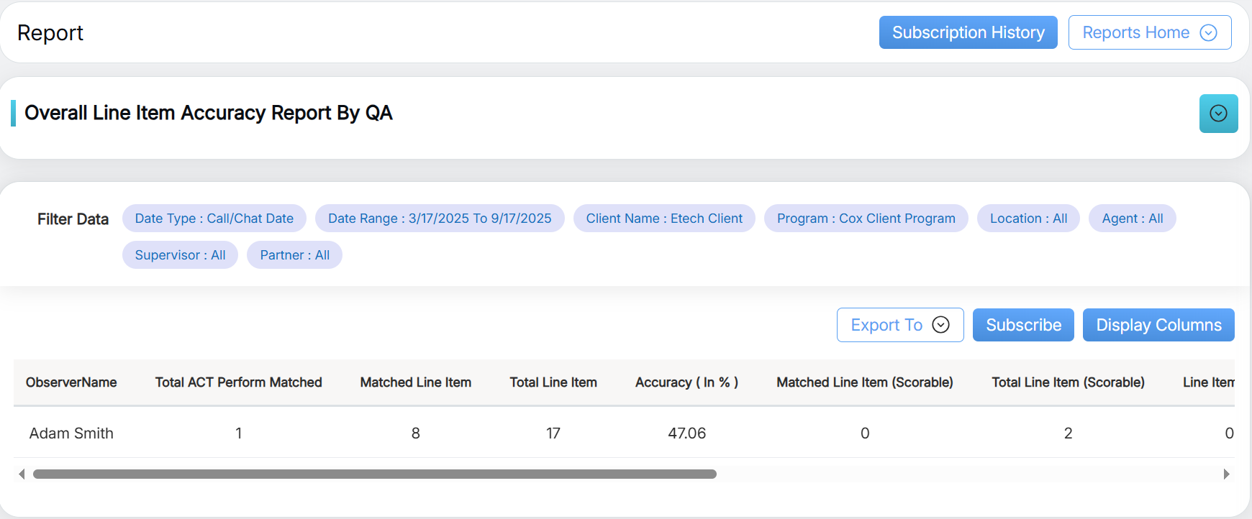Image resolution: width=1252 pixels, height=519 pixels.
Task: Click the Partner: All filter chip
Action: (294, 255)
